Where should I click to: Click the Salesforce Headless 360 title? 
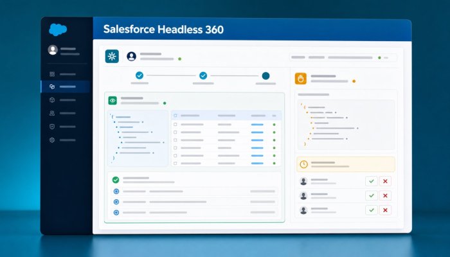[x=163, y=30]
